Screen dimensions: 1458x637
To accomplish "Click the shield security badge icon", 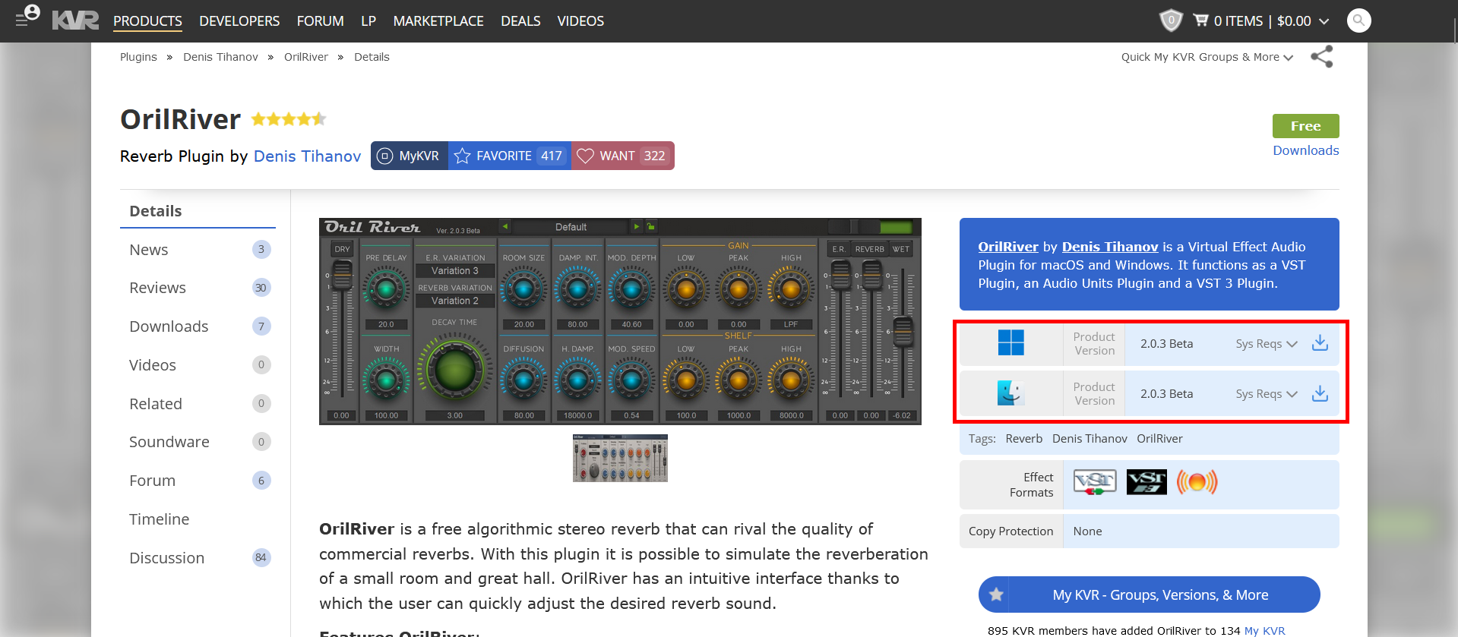I will click(x=1171, y=20).
